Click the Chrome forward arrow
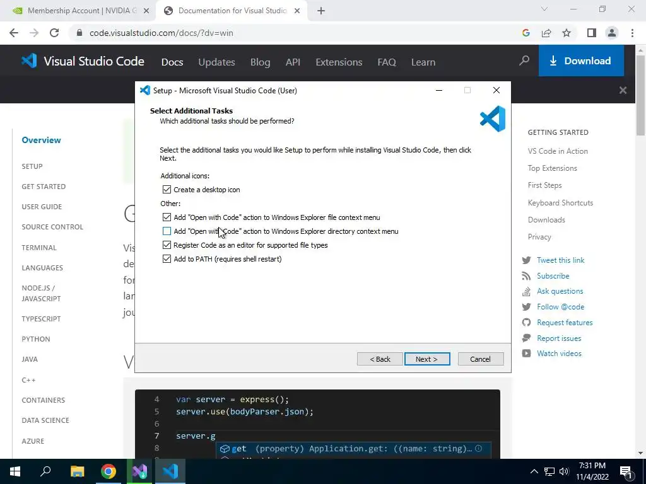This screenshot has height=484, width=646. [34, 33]
